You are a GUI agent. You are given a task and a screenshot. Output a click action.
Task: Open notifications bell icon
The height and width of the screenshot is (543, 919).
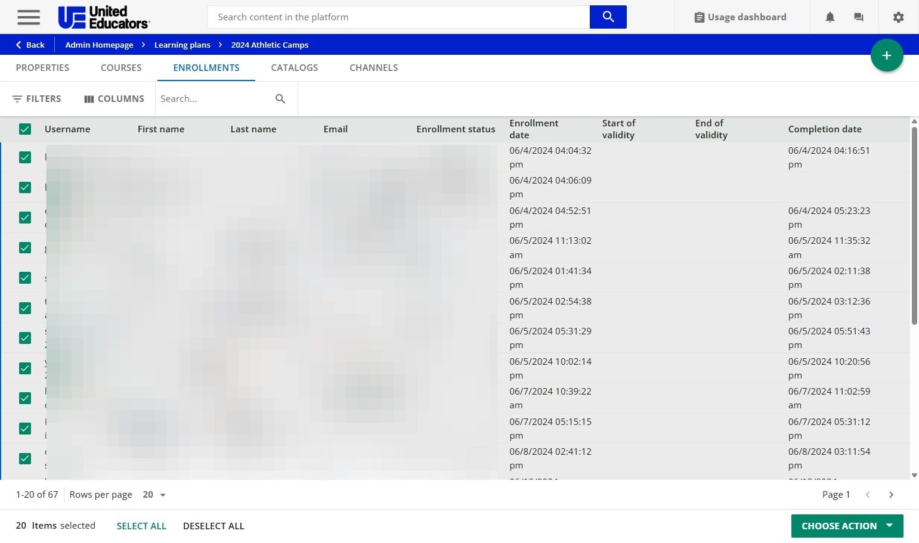pos(830,17)
